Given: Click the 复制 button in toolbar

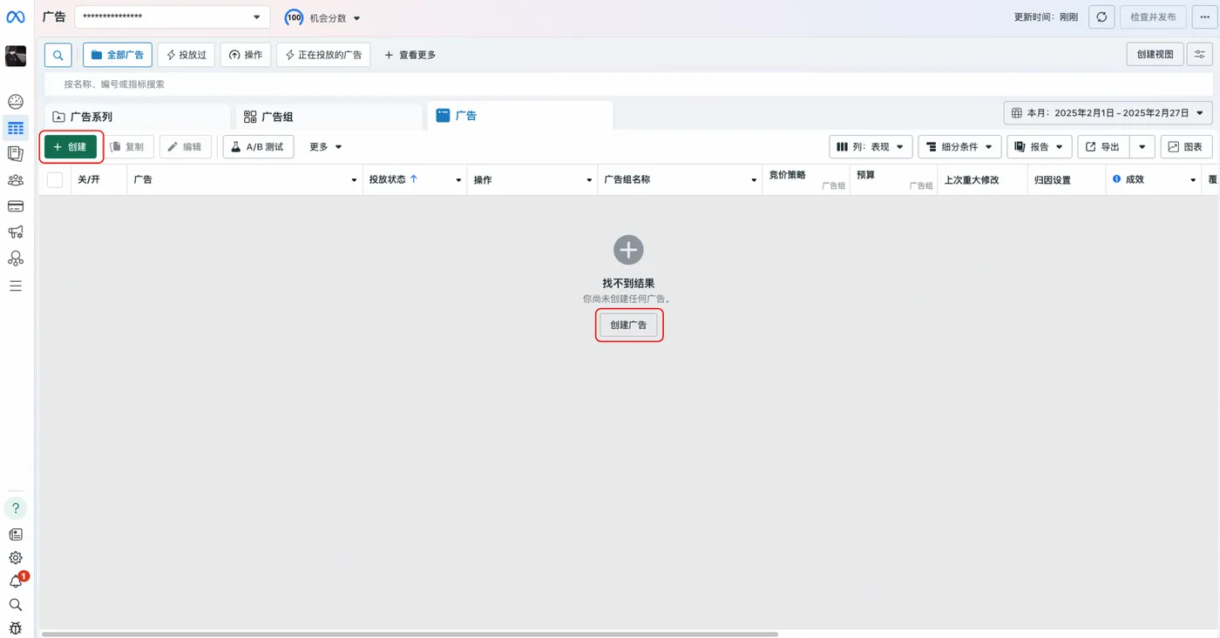Looking at the screenshot, I should coord(127,147).
